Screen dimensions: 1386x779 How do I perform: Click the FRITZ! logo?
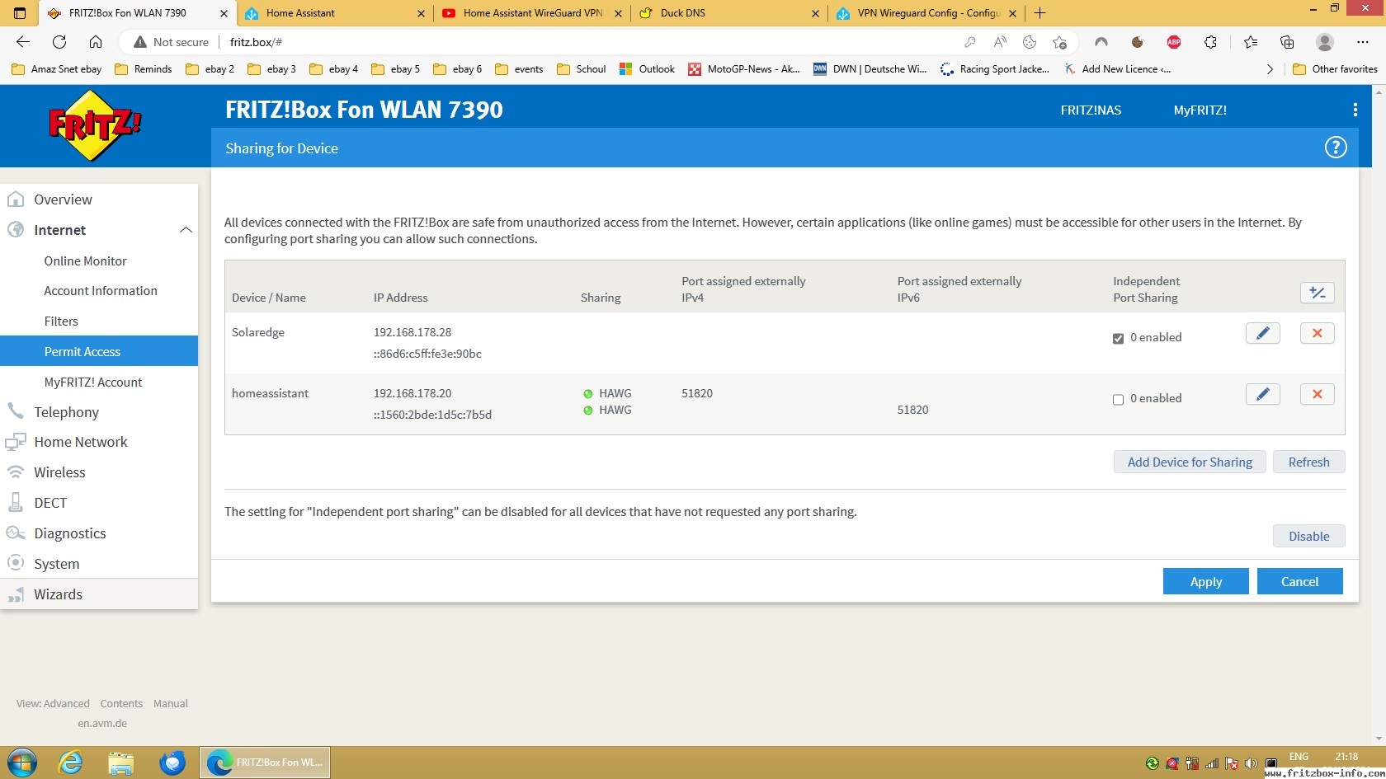pyautogui.click(x=94, y=125)
